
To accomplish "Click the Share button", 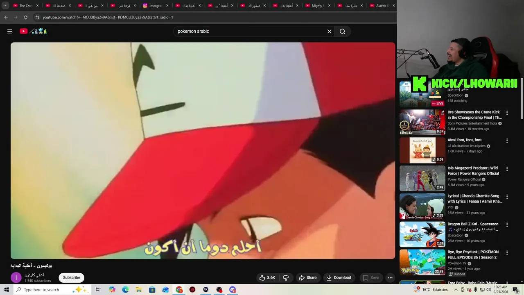I will click(307, 277).
